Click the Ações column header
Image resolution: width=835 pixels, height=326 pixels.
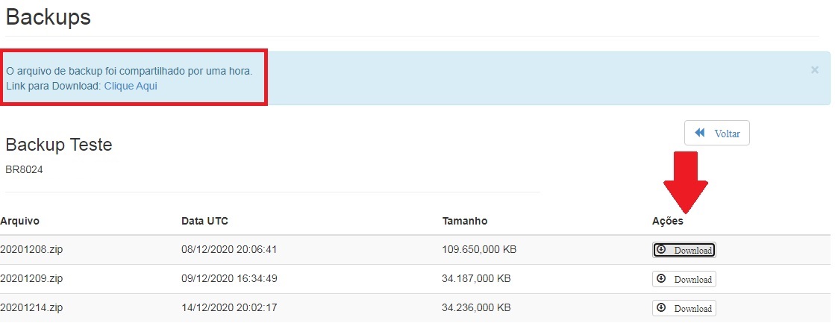pos(667,222)
